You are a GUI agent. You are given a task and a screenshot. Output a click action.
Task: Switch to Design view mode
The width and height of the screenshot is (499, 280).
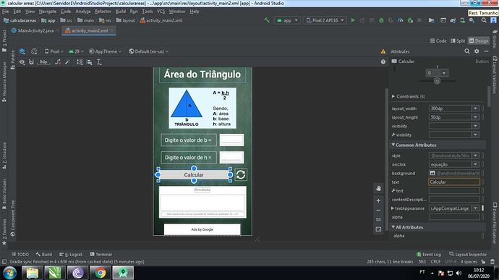pos(479,41)
